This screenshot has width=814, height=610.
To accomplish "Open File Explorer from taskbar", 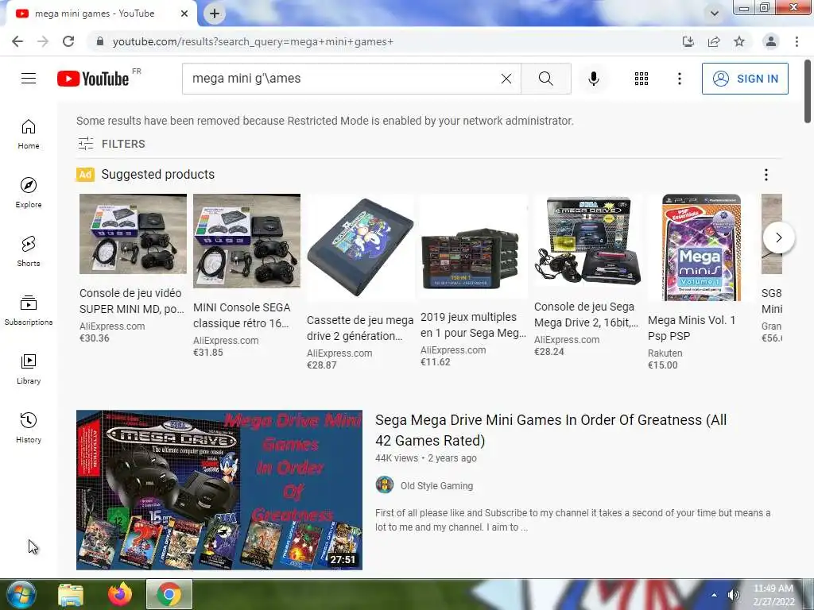I will click(x=71, y=594).
